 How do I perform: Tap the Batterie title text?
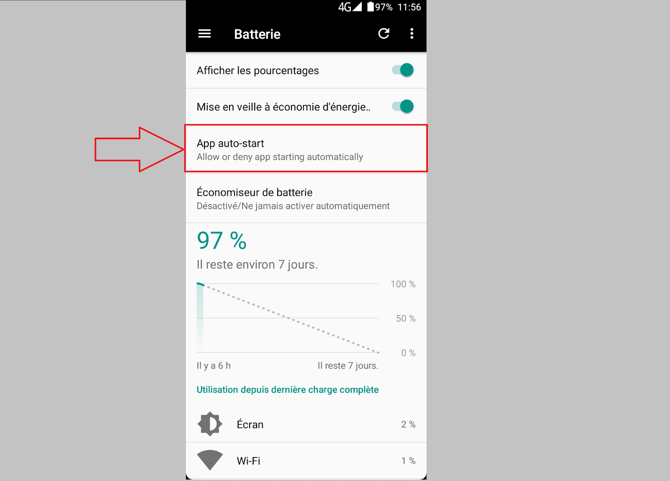coord(257,34)
